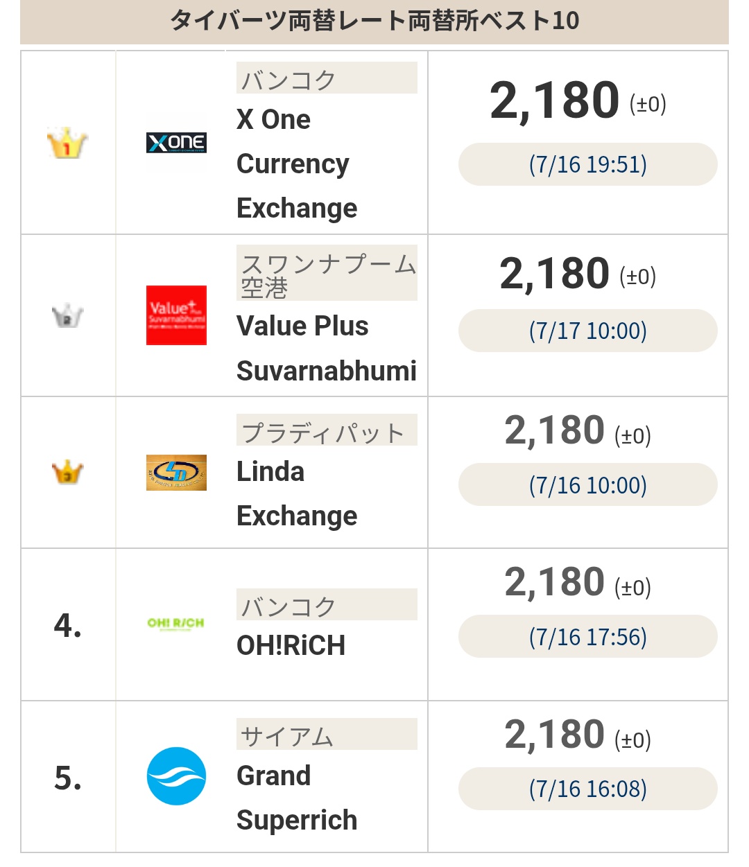This screenshot has width=749, height=867.
Task: Open the Linda Exchange name link
Action: tap(297, 494)
